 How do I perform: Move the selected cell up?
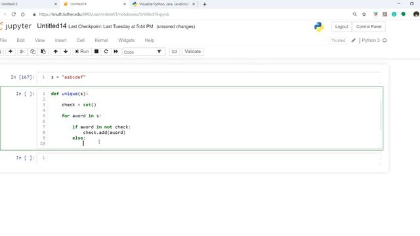coord(55,51)
